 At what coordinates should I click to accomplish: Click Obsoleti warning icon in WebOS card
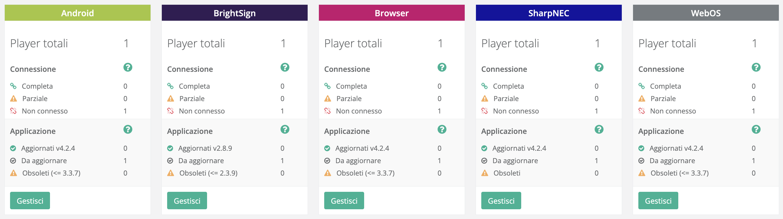642,173
